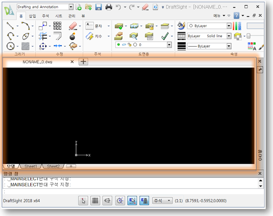Image resolution: width=273 pixels, height=216 pixels.
Task: Click the lock layer icon
Action: [150, 26]
